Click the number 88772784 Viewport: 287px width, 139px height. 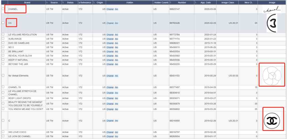tap(174, 35)
